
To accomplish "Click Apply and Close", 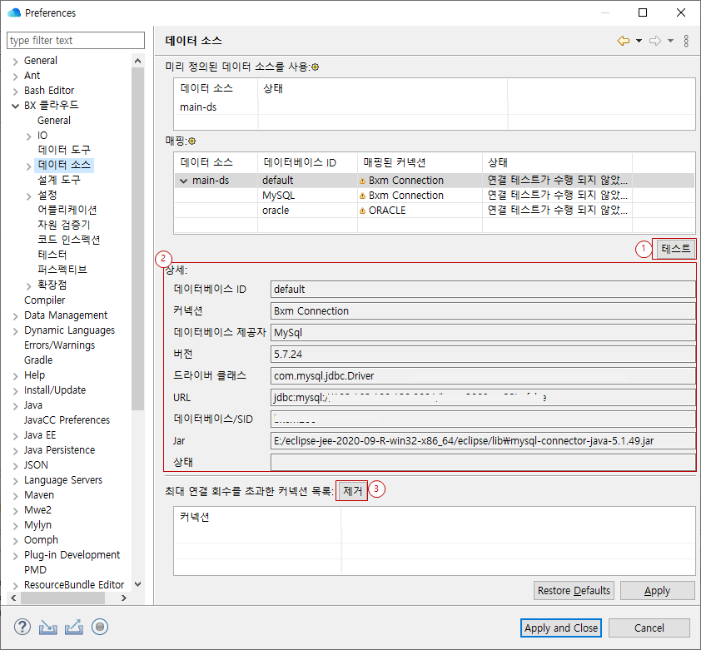I will (560, 628).
